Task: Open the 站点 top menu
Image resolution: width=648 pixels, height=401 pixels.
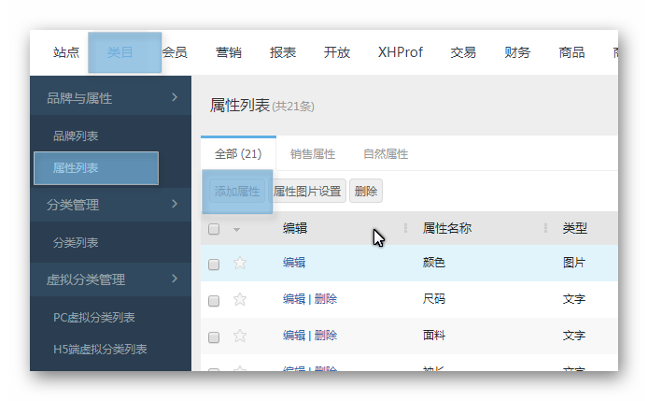Action: click(x=66, y=52)
